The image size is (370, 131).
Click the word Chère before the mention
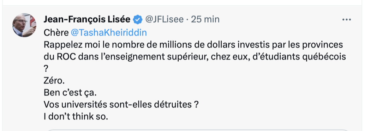[x=56, y=33]
